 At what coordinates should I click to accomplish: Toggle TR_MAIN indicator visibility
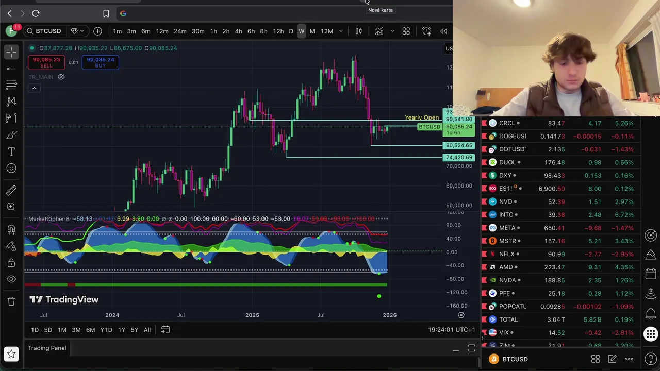click(61, 77)
